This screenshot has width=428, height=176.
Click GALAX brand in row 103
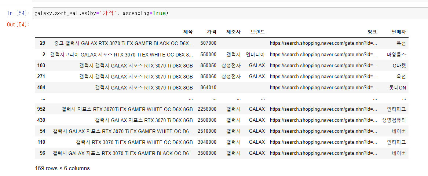click(x=257, y=65)
